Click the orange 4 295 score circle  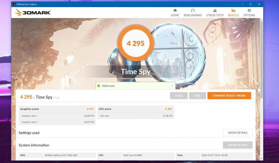tap(135, 43)
